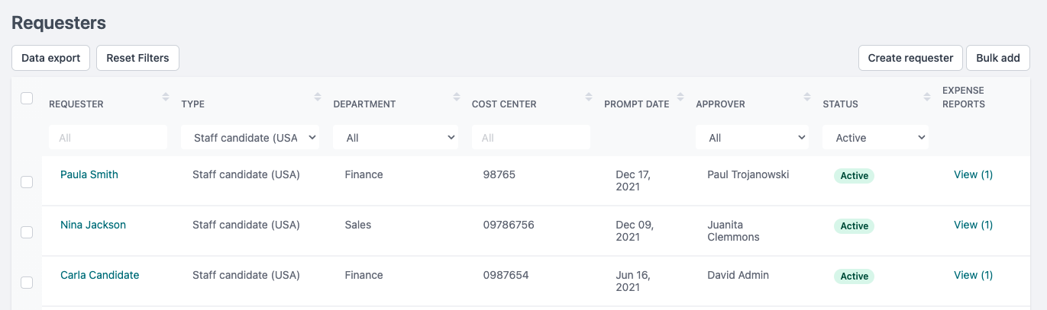
Task: Select Nina Jackson's row checkbox
Action: [27, 232]
